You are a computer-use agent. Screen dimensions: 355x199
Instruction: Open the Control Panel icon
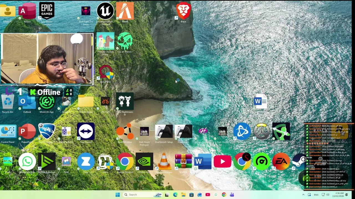8,132
